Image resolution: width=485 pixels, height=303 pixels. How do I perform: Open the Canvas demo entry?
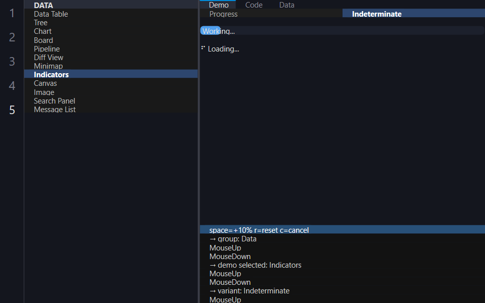click(111, 83)
